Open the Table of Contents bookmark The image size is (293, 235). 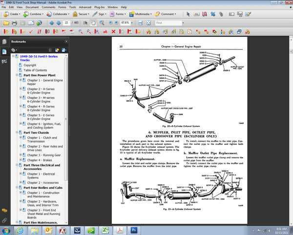point(35,70)
